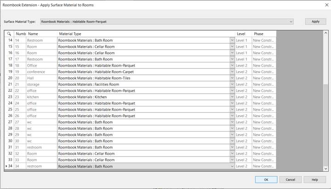Open material dropdown for row 21 storage
Viewport: 331px width, 189px height.
232,84
